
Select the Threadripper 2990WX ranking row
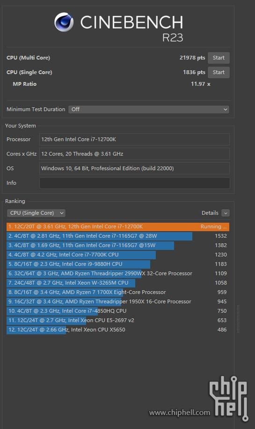click(118, 273)
